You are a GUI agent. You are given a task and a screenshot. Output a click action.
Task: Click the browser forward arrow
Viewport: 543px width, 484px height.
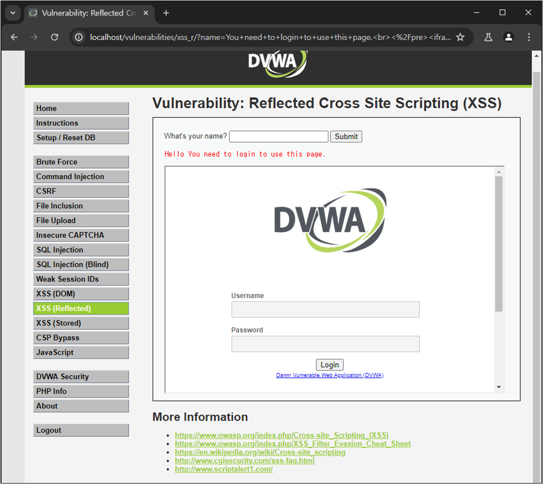coord(34,37)
